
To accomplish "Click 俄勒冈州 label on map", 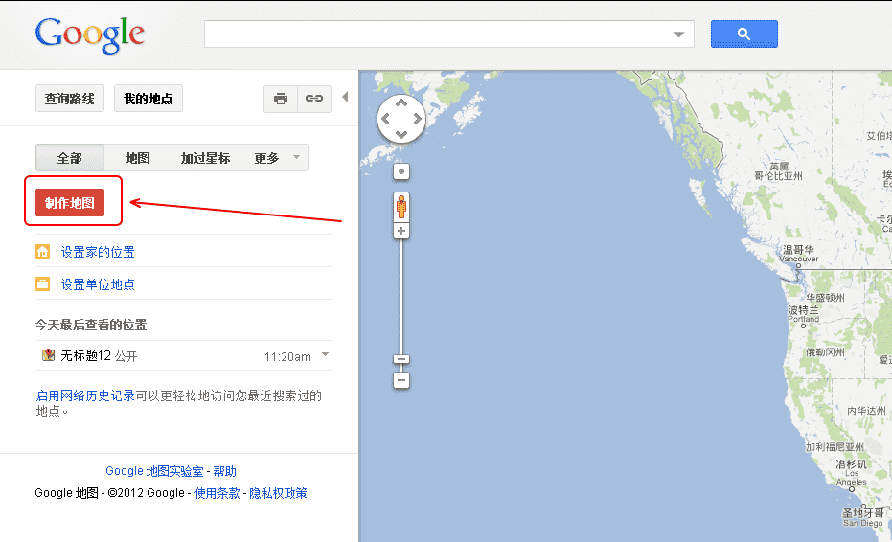I will [x=826, y=352].
